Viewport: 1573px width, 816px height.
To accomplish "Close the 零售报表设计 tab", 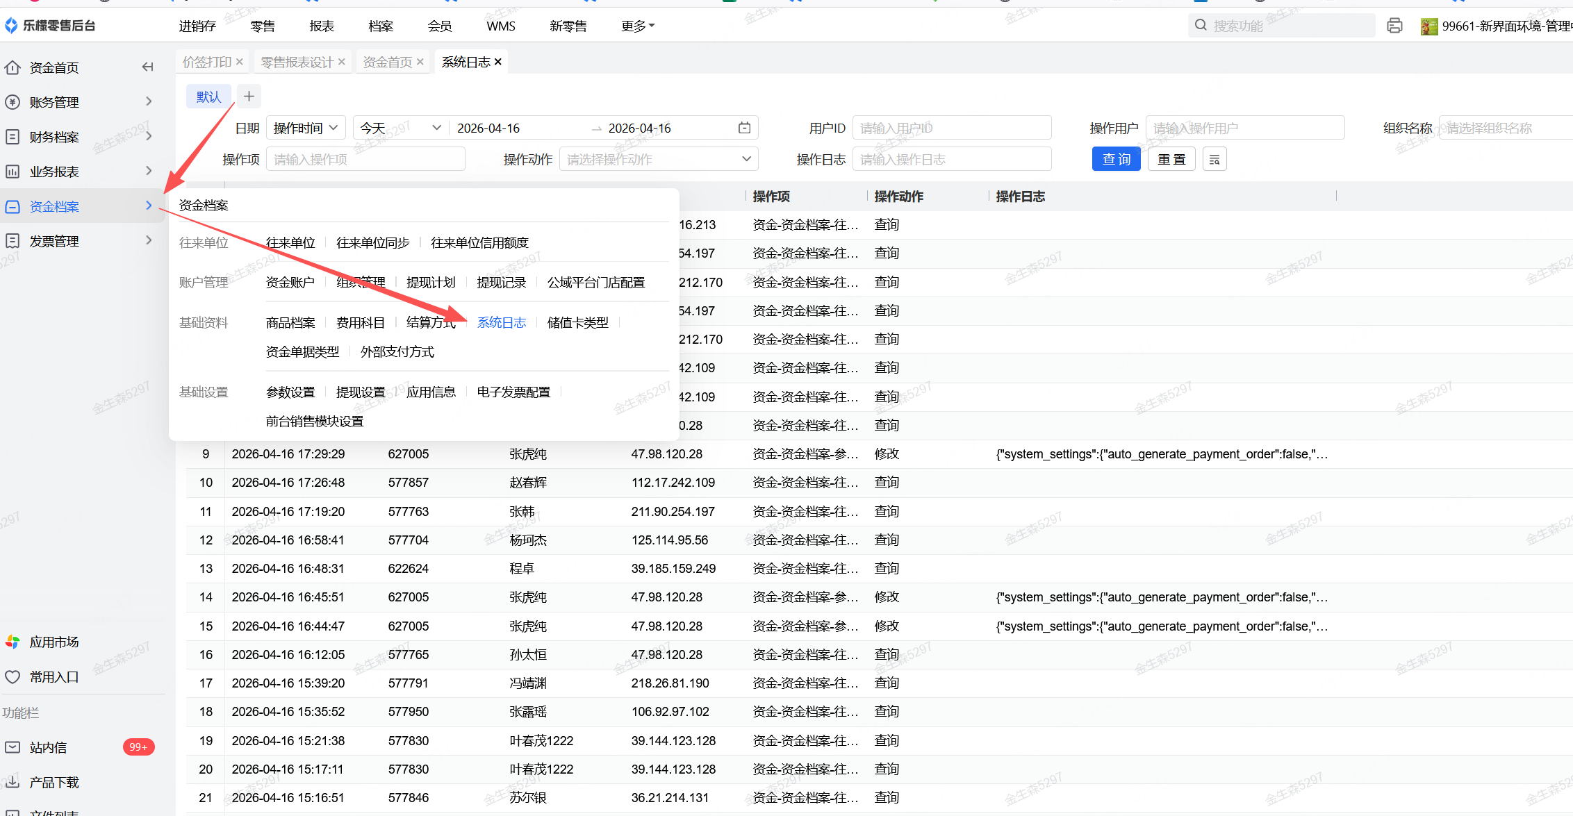I will 342,62.
